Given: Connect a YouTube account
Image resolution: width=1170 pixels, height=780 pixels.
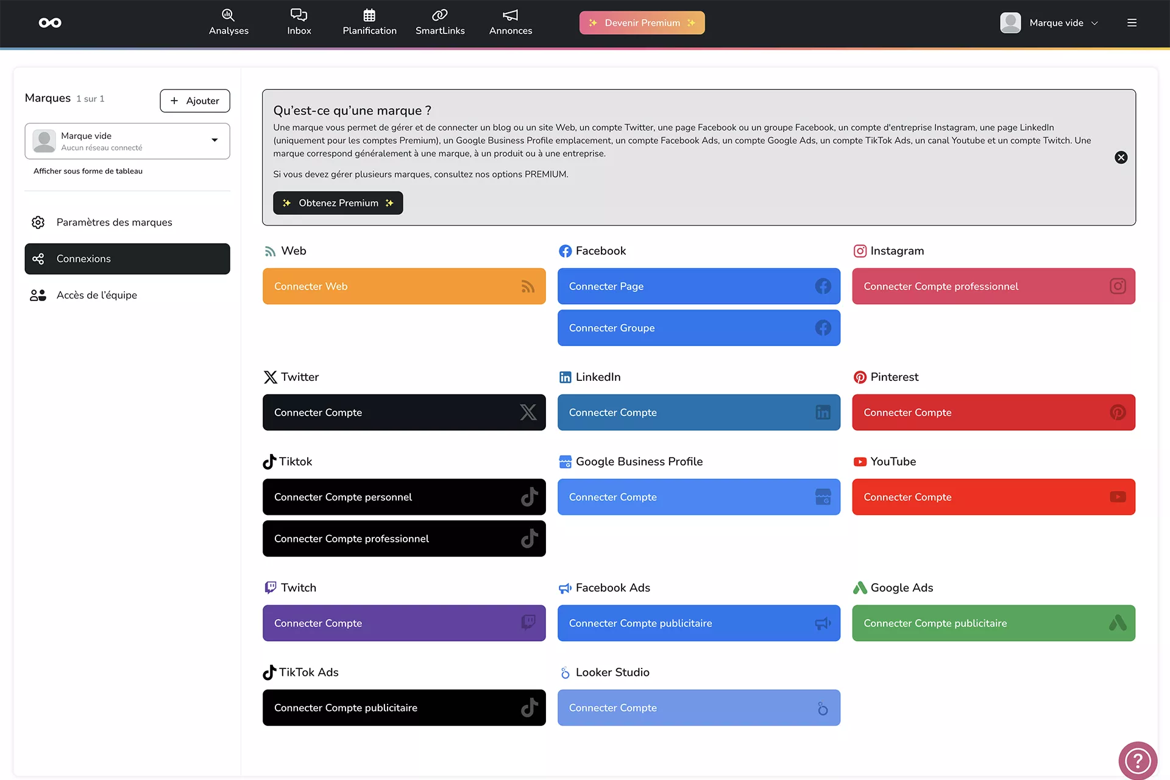Looking at the screenshot, I should click(x=993, y=497).
